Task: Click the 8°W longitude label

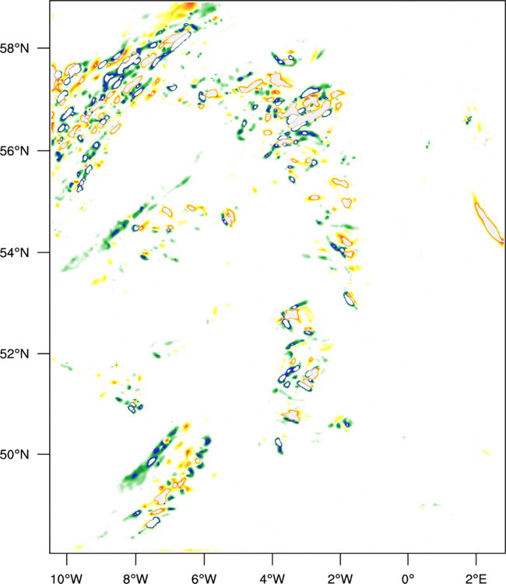Action: click(135, 579)
